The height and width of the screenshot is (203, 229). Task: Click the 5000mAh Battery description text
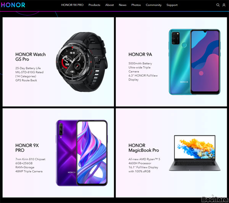(140, 63)
